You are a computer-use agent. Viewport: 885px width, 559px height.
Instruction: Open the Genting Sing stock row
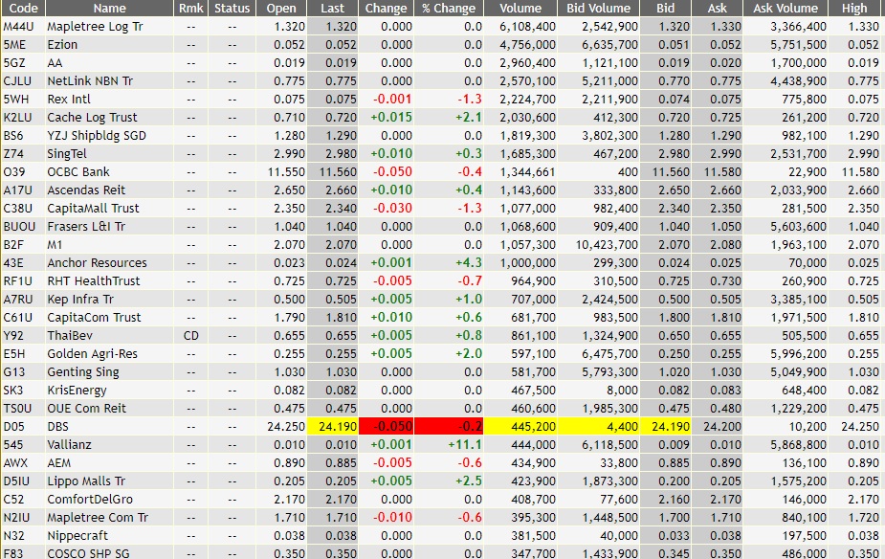coord(108,372)
